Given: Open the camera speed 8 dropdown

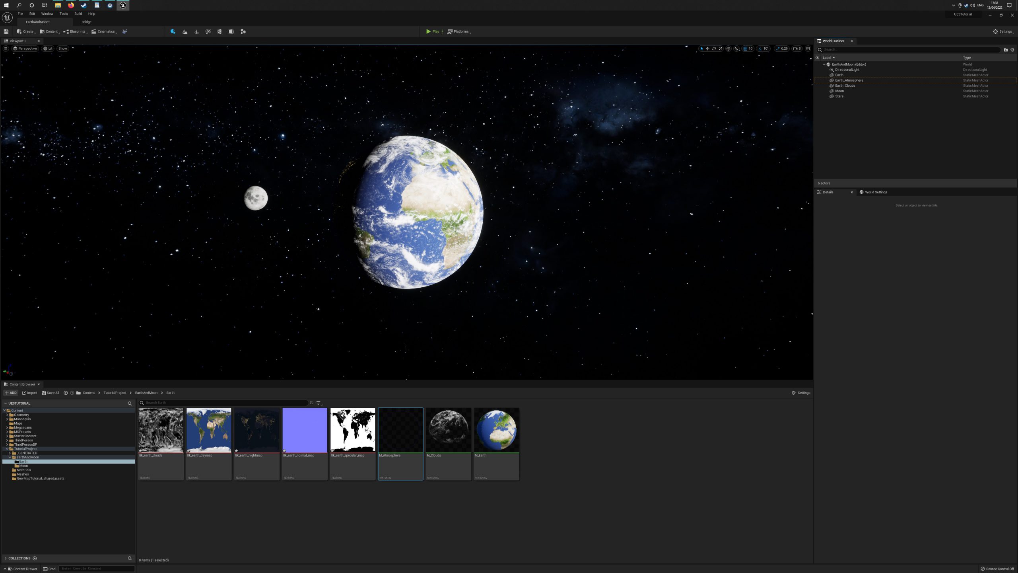Looking at the screenshot, I should (x=797, y=49).
